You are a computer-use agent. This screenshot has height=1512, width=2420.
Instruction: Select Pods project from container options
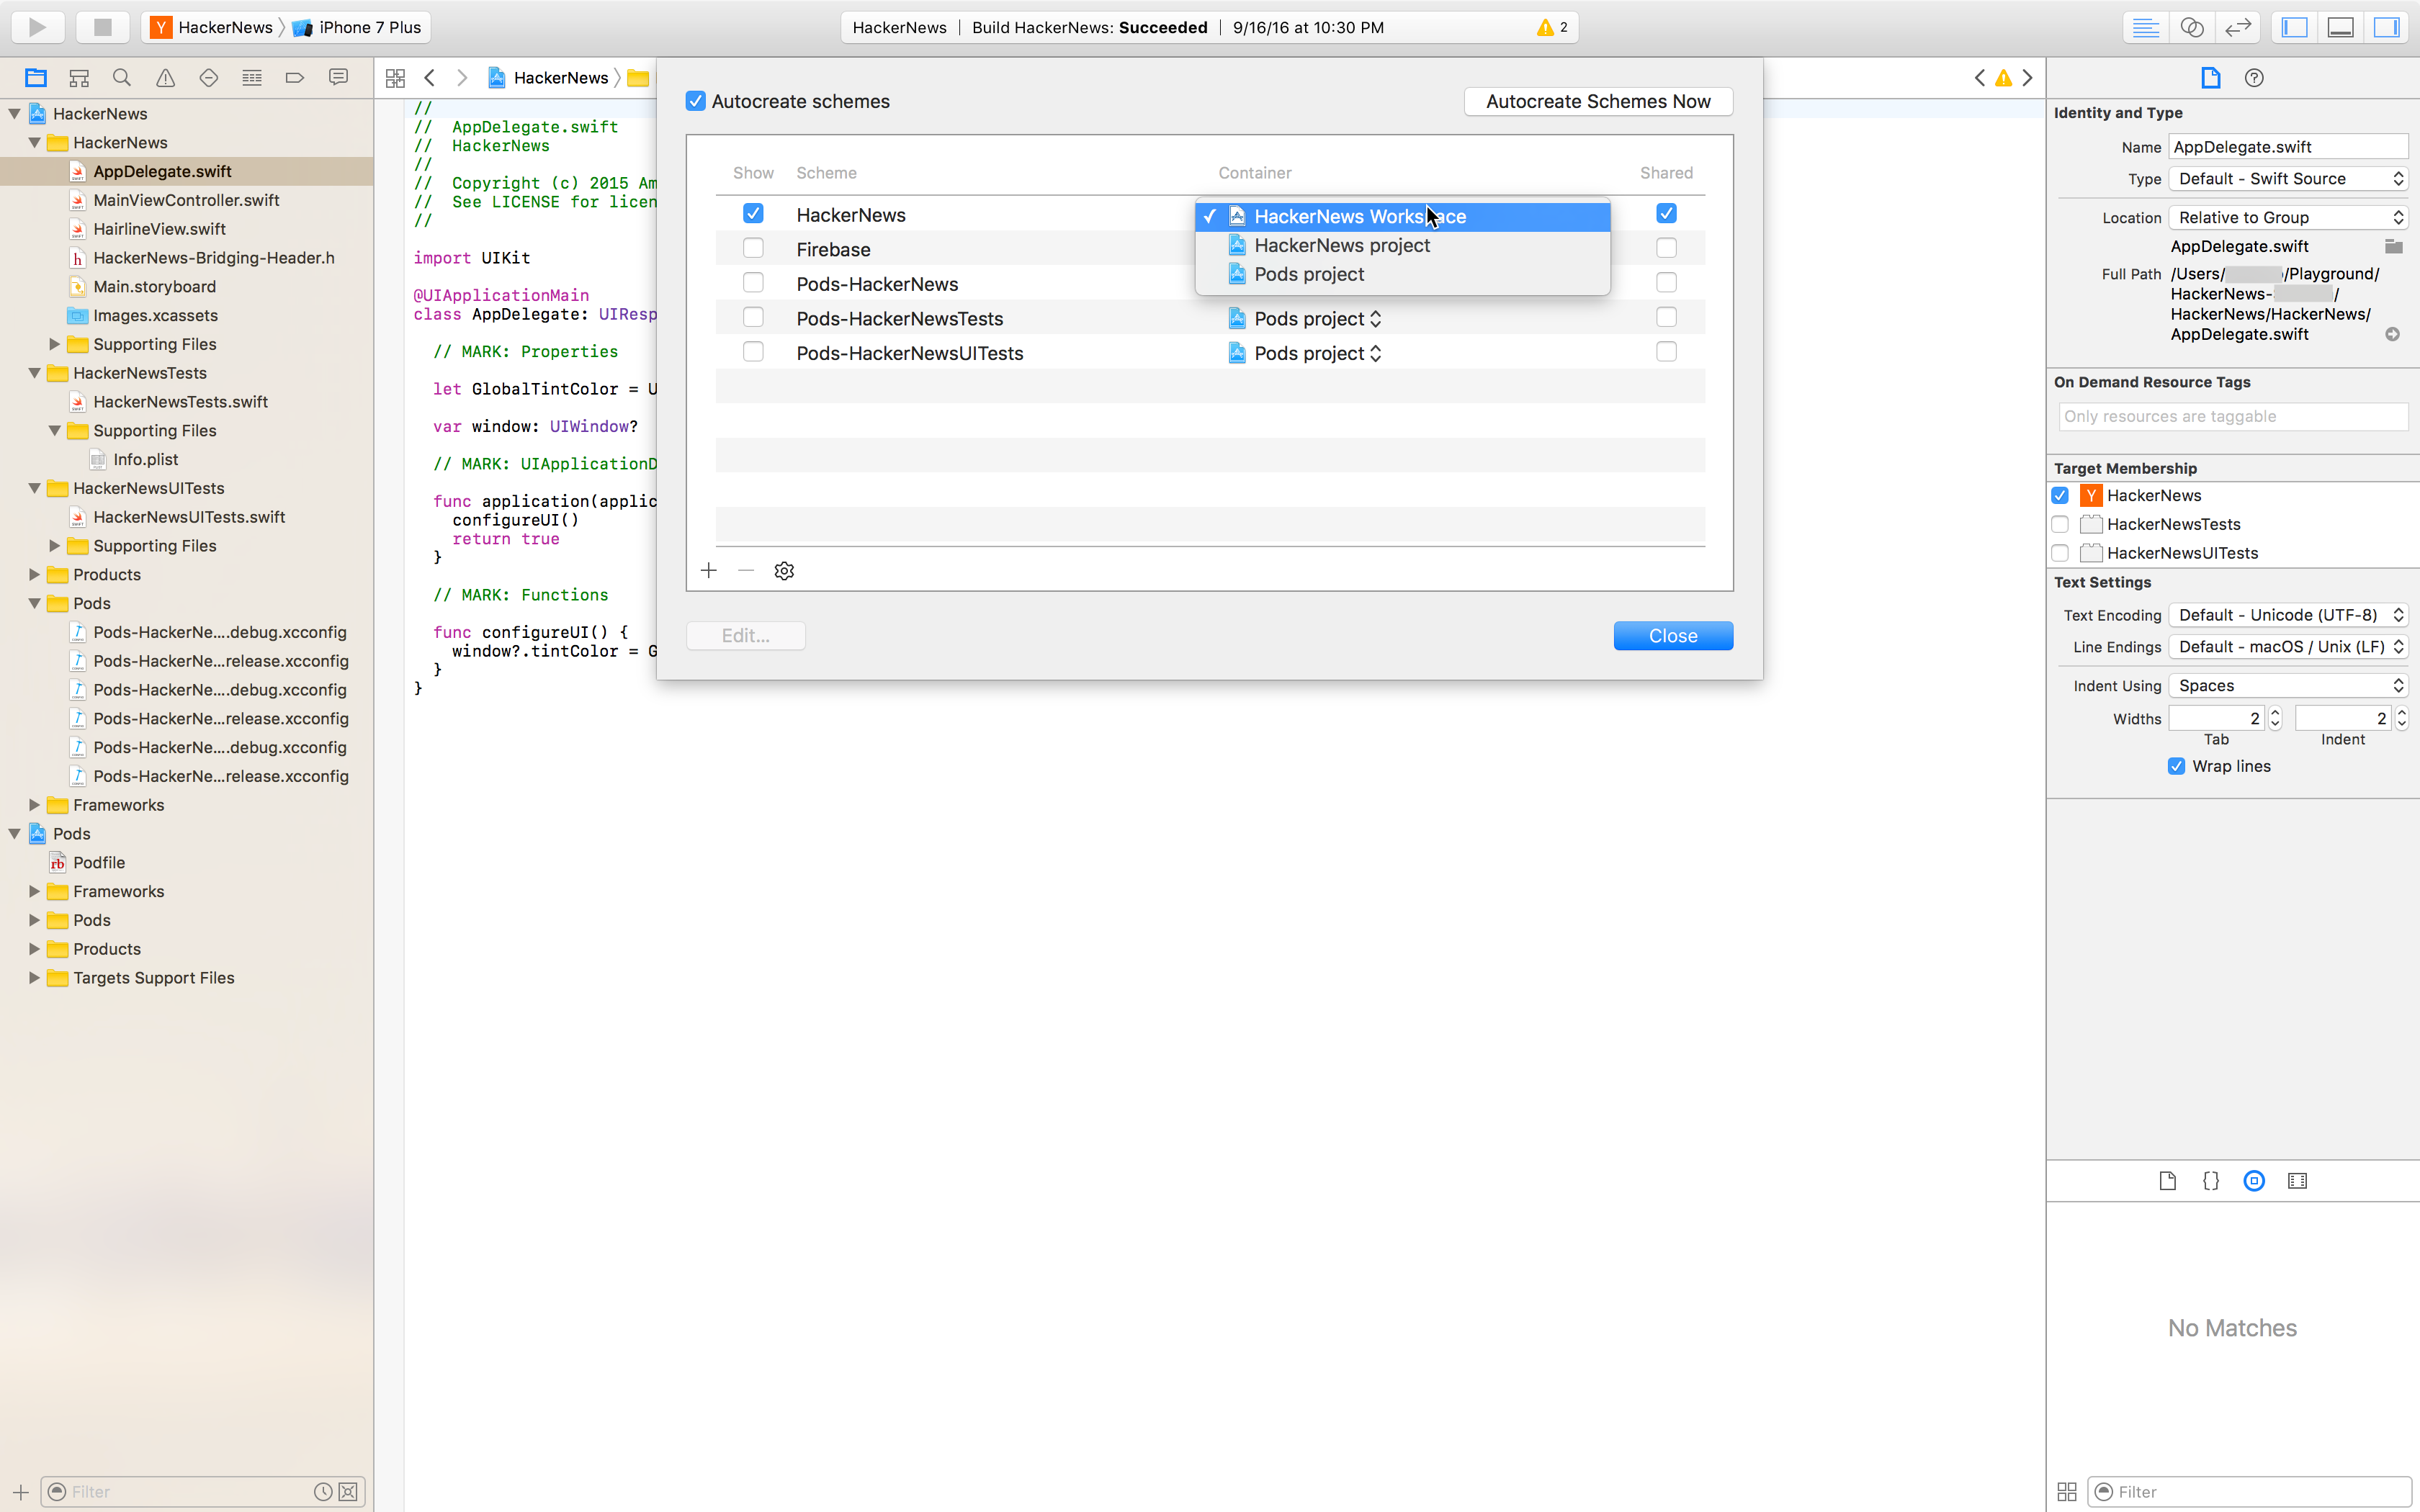coord(1310,274)
